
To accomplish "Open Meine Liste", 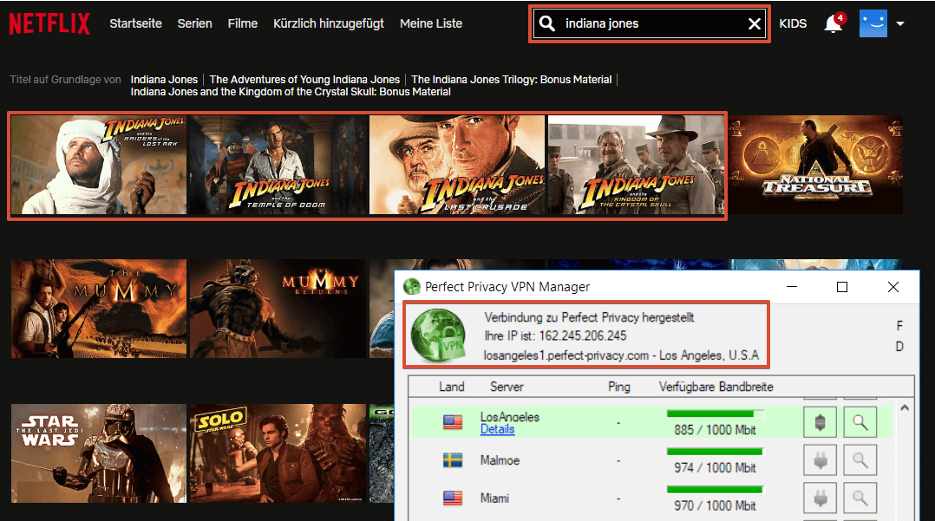I will click(x=431, y=24).
